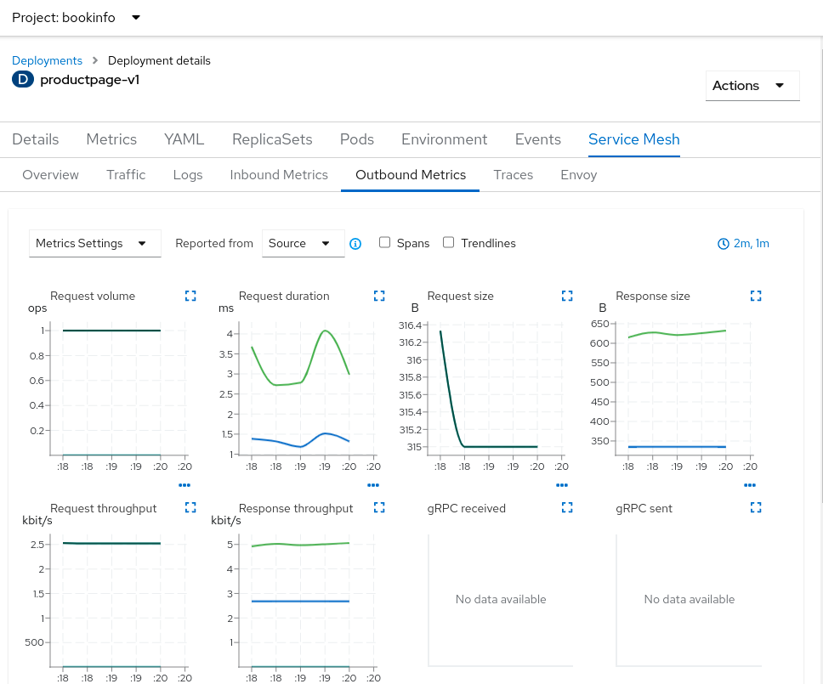823x684 pixels.
Task: Enable the Spans checkbox
Action: 385,242
